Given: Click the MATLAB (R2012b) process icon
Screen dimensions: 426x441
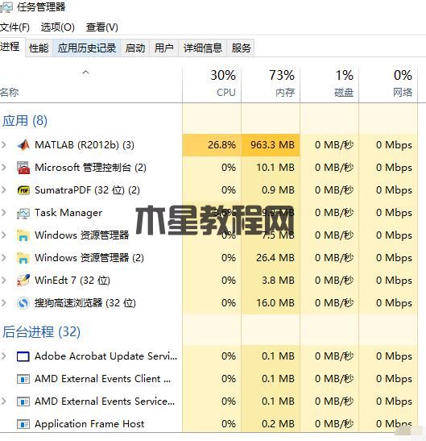Looking at the screenshot, I should coord(23,145).
